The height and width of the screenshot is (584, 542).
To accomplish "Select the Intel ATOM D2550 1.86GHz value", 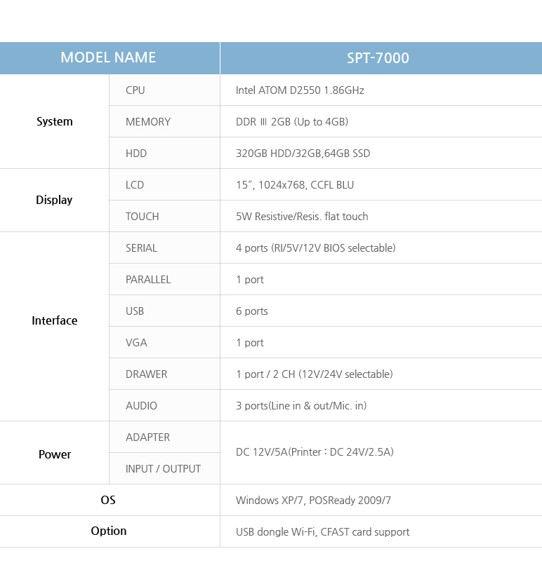I will [x=300, y=90].
